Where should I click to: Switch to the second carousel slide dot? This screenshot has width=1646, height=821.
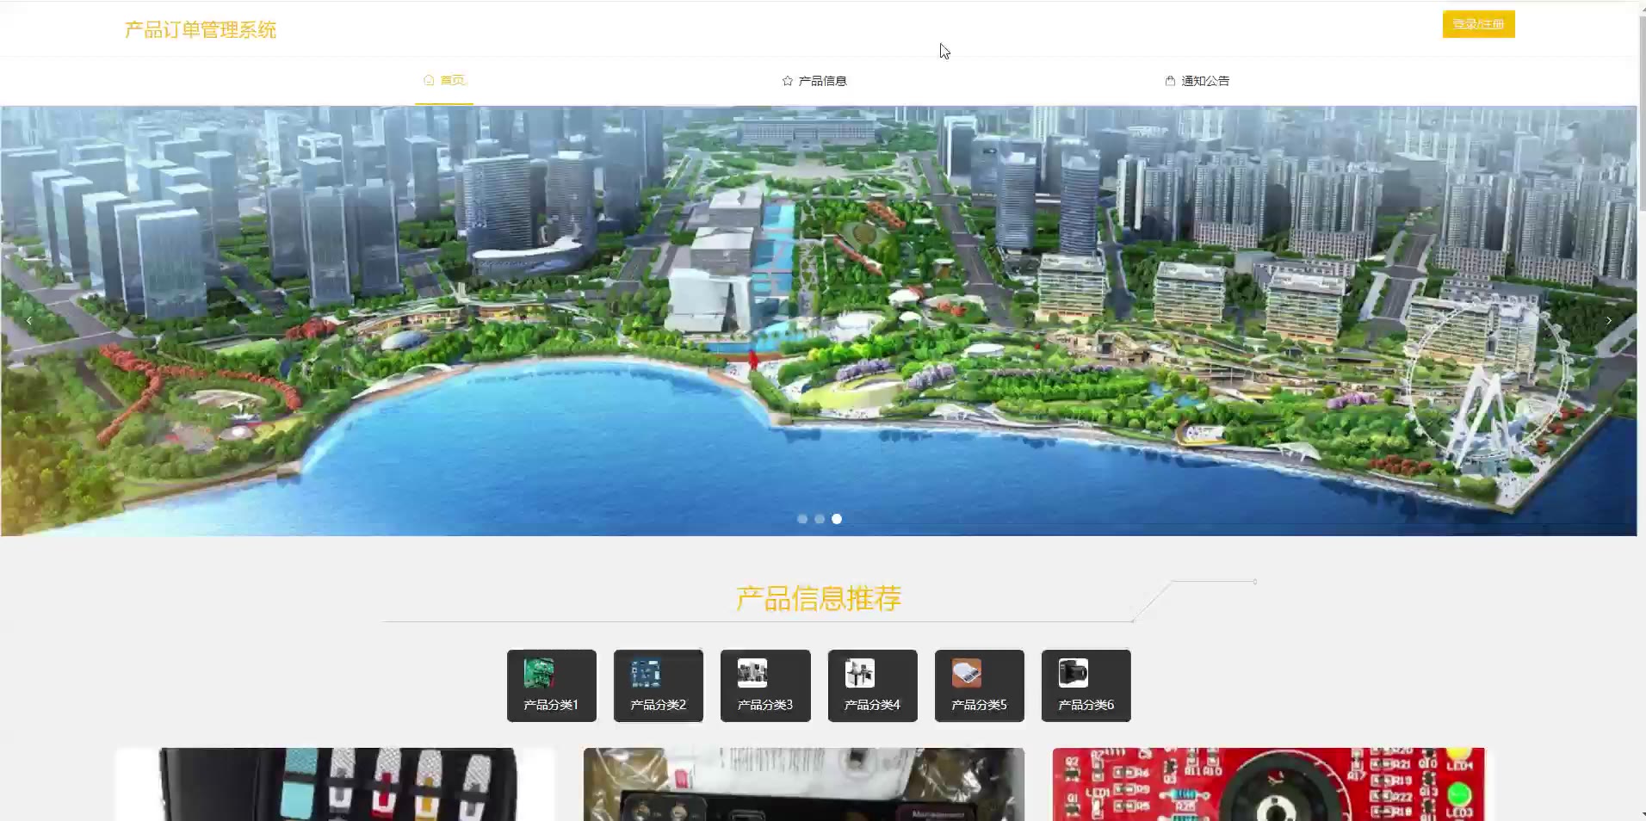point(820,519)
